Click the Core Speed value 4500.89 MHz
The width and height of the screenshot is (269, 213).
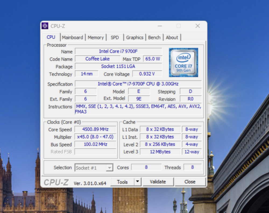tap(95, 129)
